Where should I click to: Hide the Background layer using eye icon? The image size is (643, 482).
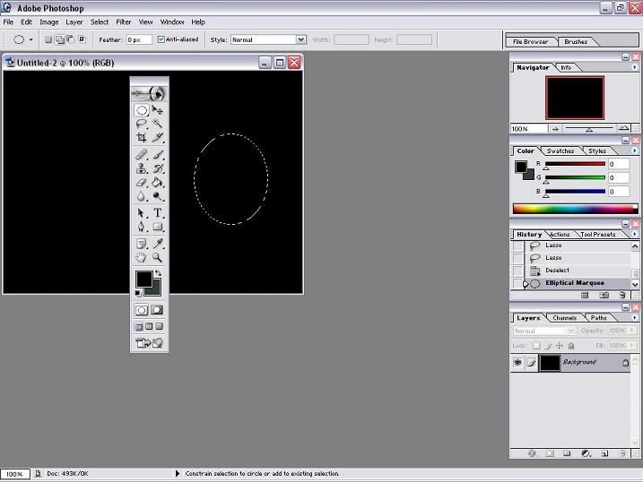[517, 363]
